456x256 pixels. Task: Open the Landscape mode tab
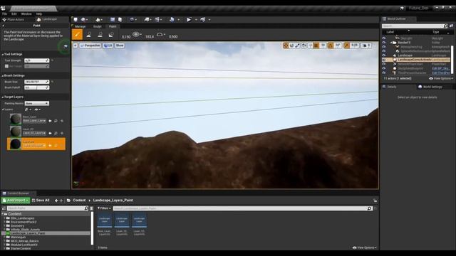(47, 19)
